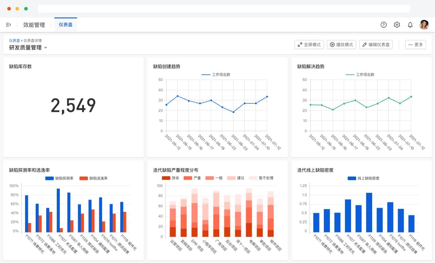The height and width of the screenshot is (263, 435).
Task: Click the sidebar collapse menu icon
Action: coord(8,25)
